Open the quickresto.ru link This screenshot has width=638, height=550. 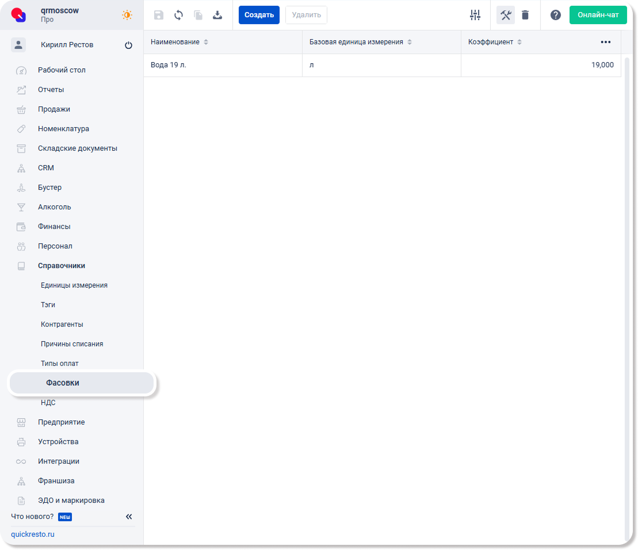(x=33, y=534)
